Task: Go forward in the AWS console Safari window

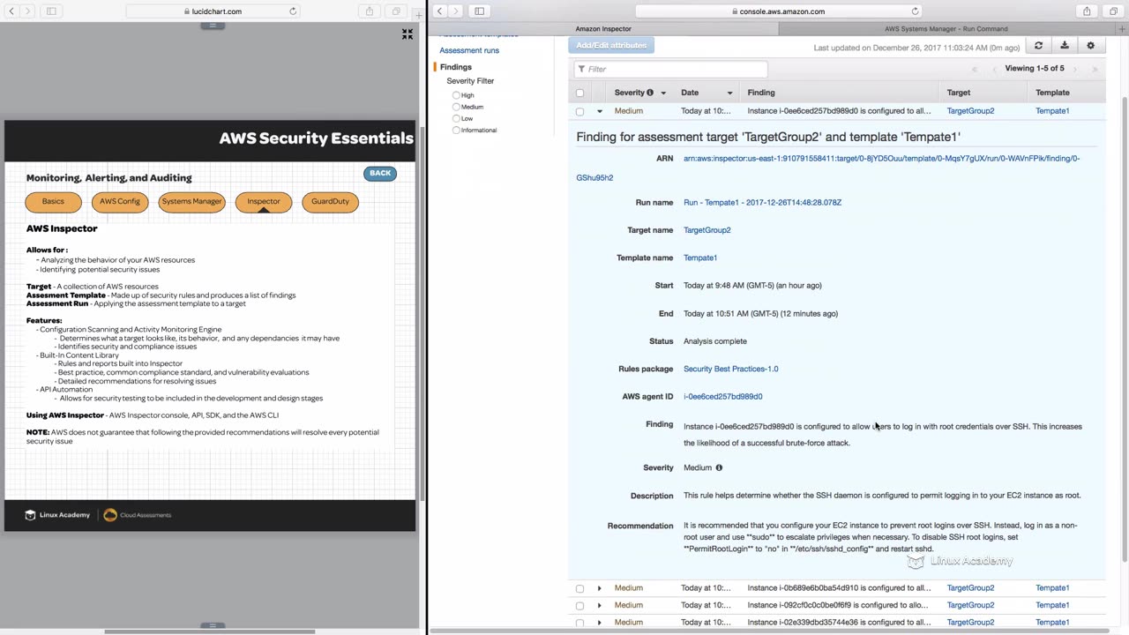Action: pyautogui.click(x=456, y=11)
